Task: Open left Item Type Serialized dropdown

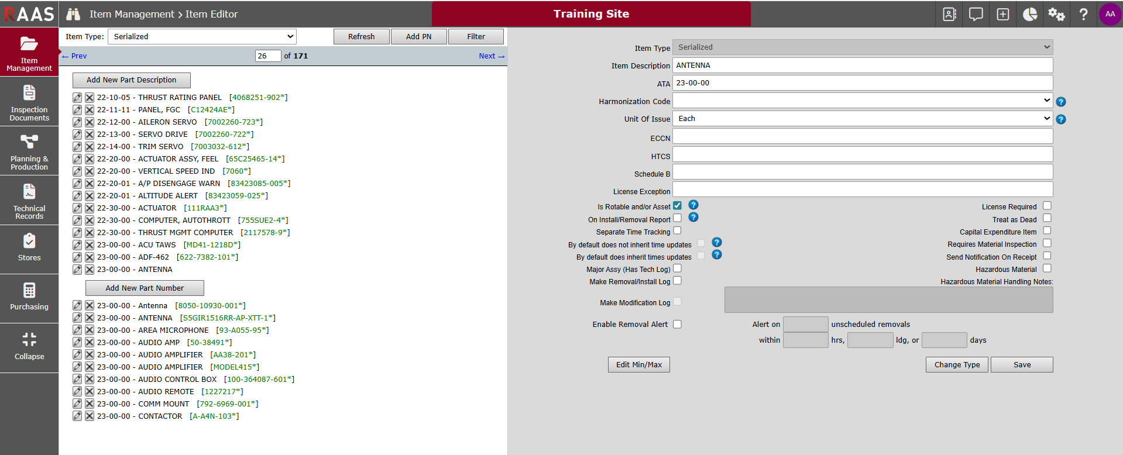Action: 202,36
